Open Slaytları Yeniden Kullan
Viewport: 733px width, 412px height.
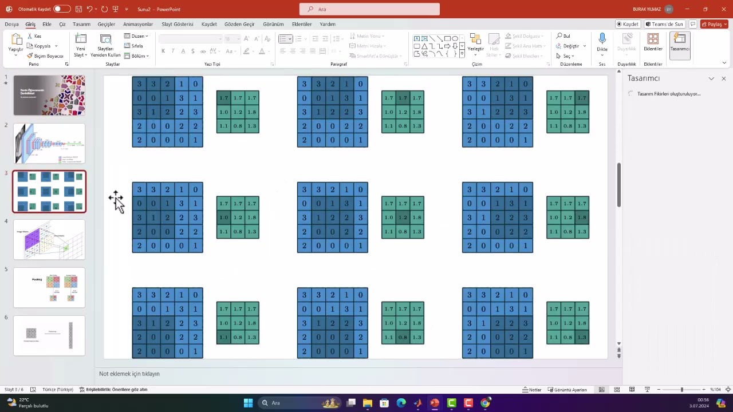pos(105,45)
